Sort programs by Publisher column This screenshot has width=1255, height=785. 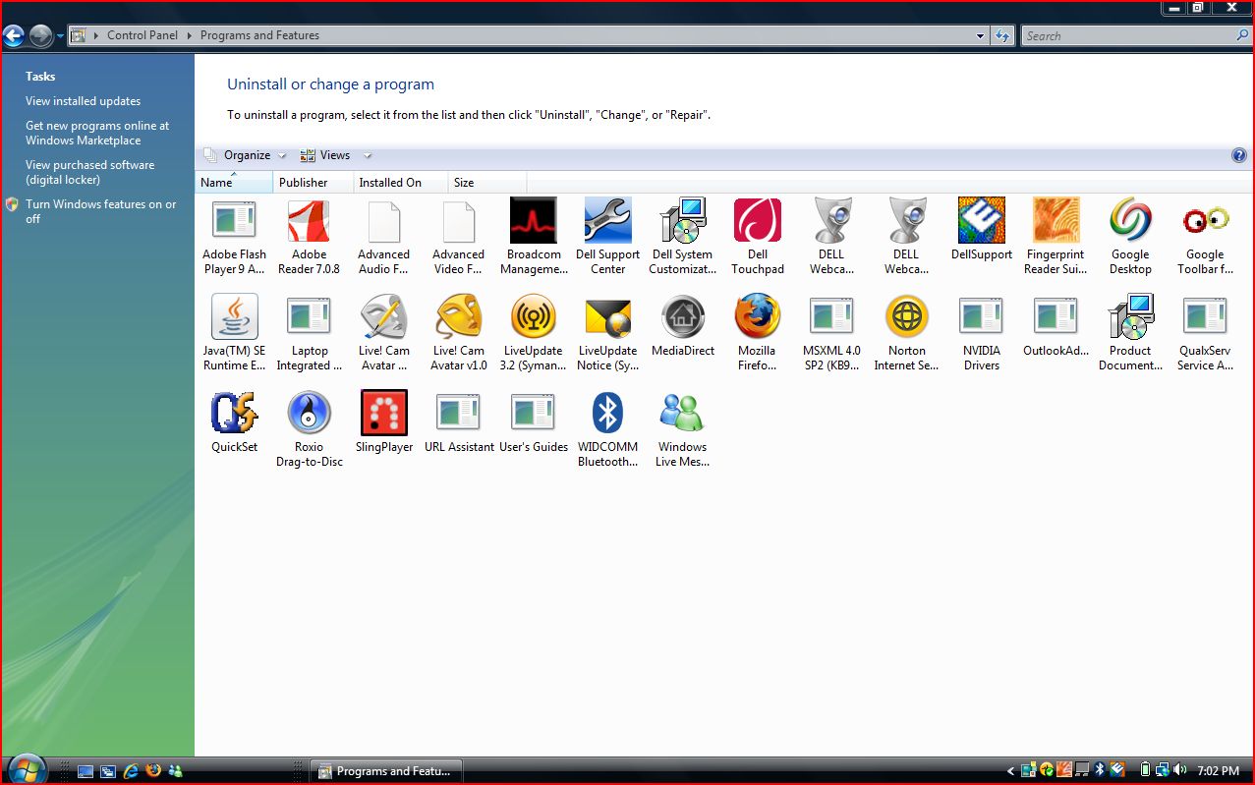coord(313,182)
